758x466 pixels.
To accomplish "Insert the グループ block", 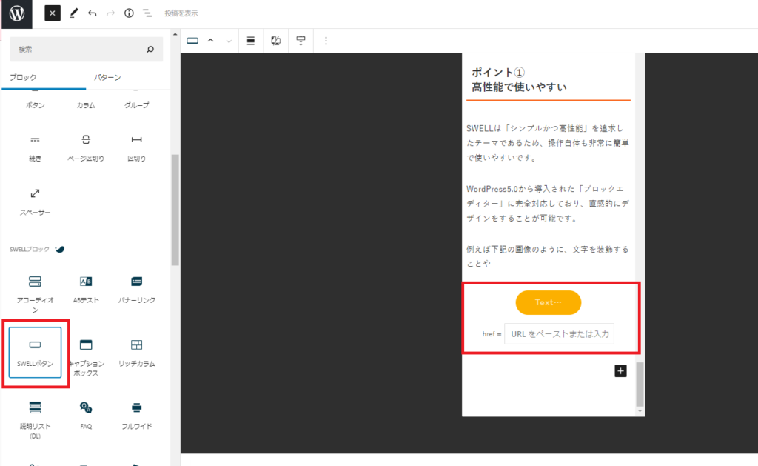I will (136, 105).
